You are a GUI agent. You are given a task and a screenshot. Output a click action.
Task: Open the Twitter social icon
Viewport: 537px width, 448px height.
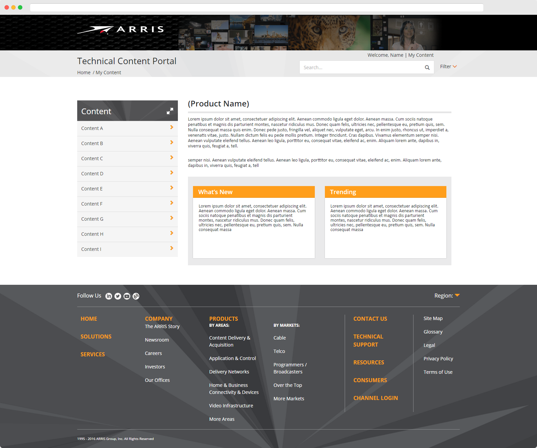[x=118, y=296]
